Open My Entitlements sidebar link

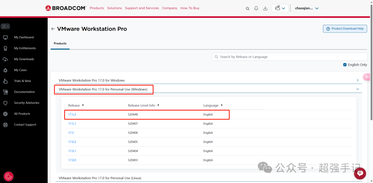coord(25,49)
